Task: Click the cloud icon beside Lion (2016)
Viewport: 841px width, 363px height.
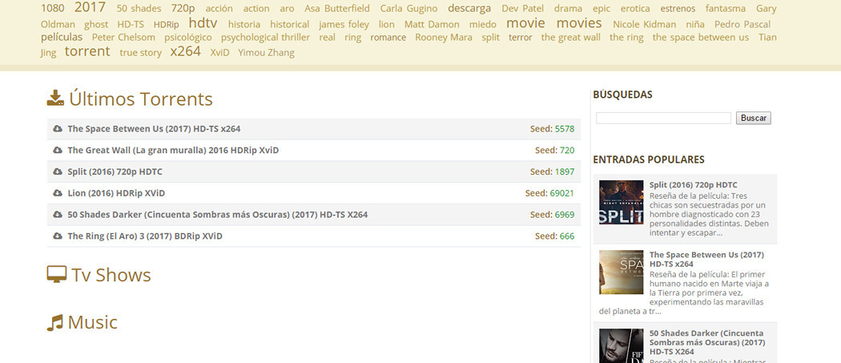Action: pos(58,193)
